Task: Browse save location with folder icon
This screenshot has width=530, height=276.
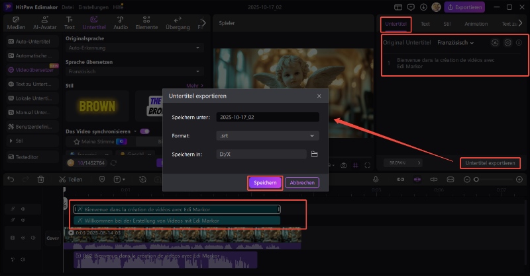Action: pyautogui.click(x=315, y=154)
